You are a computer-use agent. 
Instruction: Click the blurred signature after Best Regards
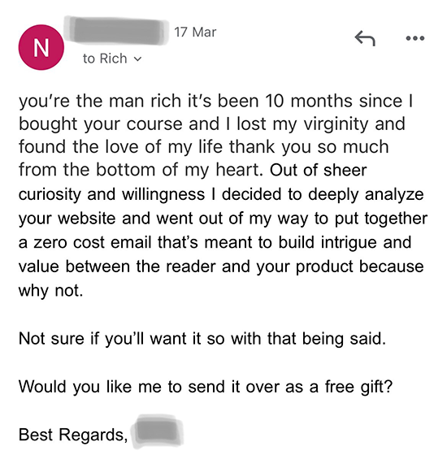[157, 431]
